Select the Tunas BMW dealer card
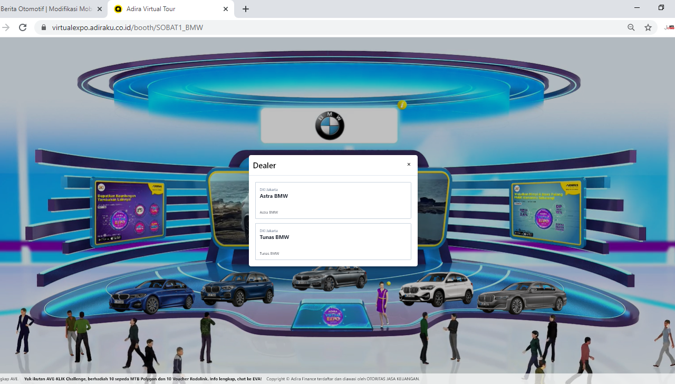This screenshot has width=675, height=384. point(333,242)
